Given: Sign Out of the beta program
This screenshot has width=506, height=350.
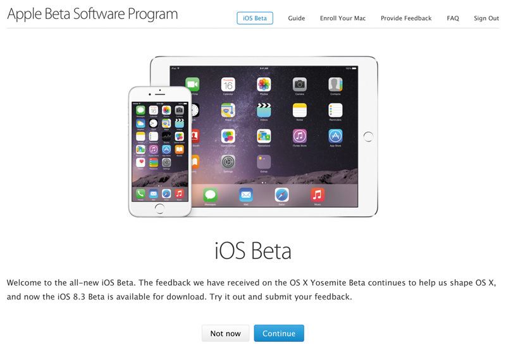Looking at the screenshot, I should click(x=486, y=18).
